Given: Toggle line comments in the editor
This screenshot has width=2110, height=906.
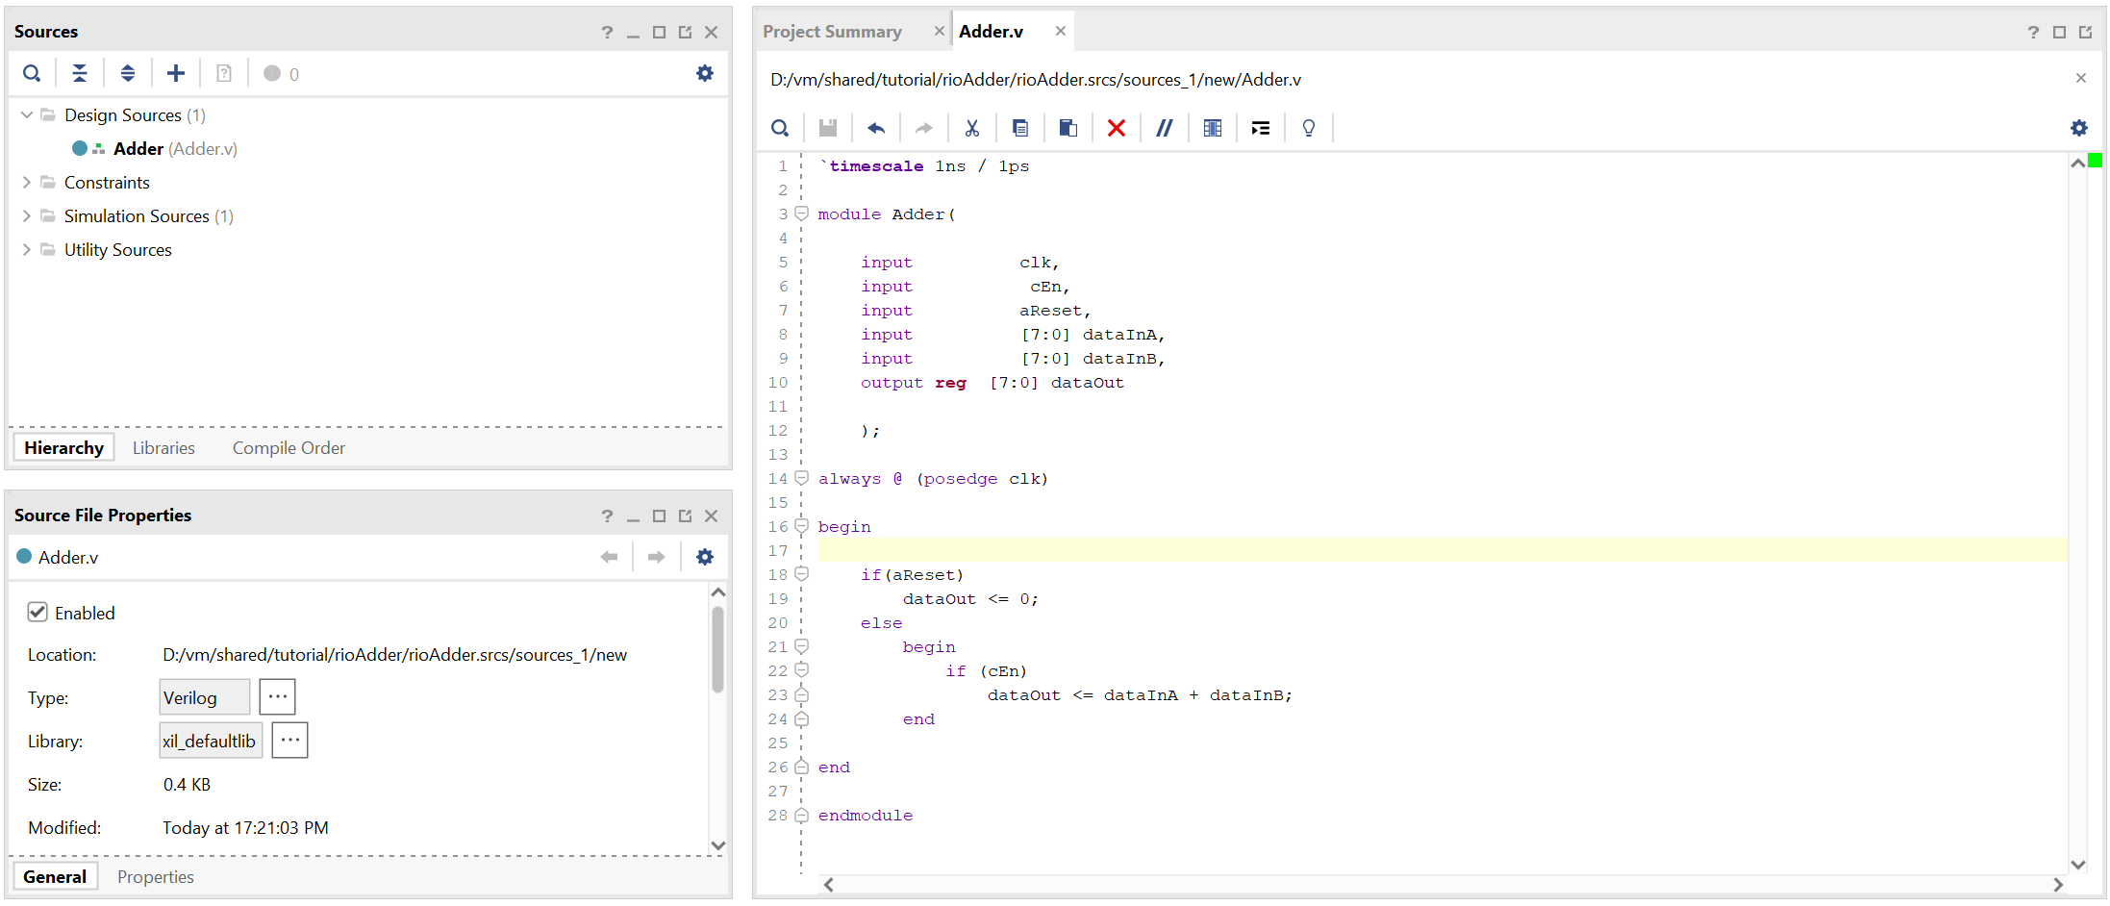Looking at the screenshot, I should 1164,127.
